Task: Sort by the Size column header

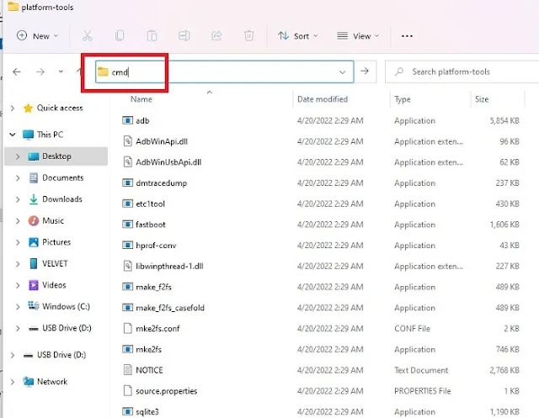Action: 482,99
